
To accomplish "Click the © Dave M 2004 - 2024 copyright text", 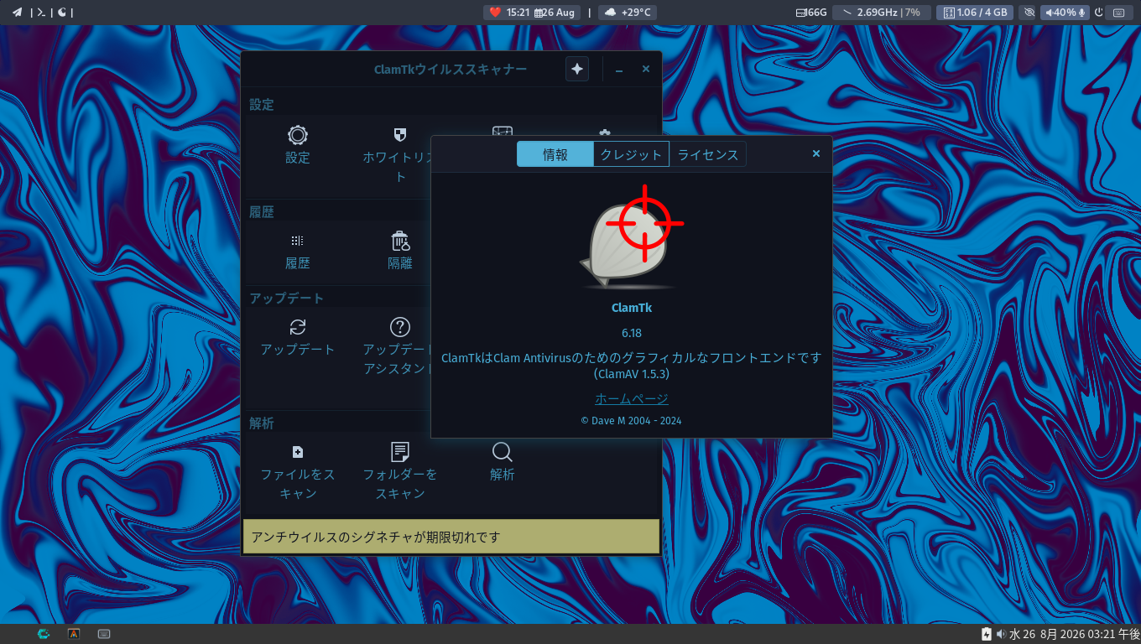I will (632, 420).
